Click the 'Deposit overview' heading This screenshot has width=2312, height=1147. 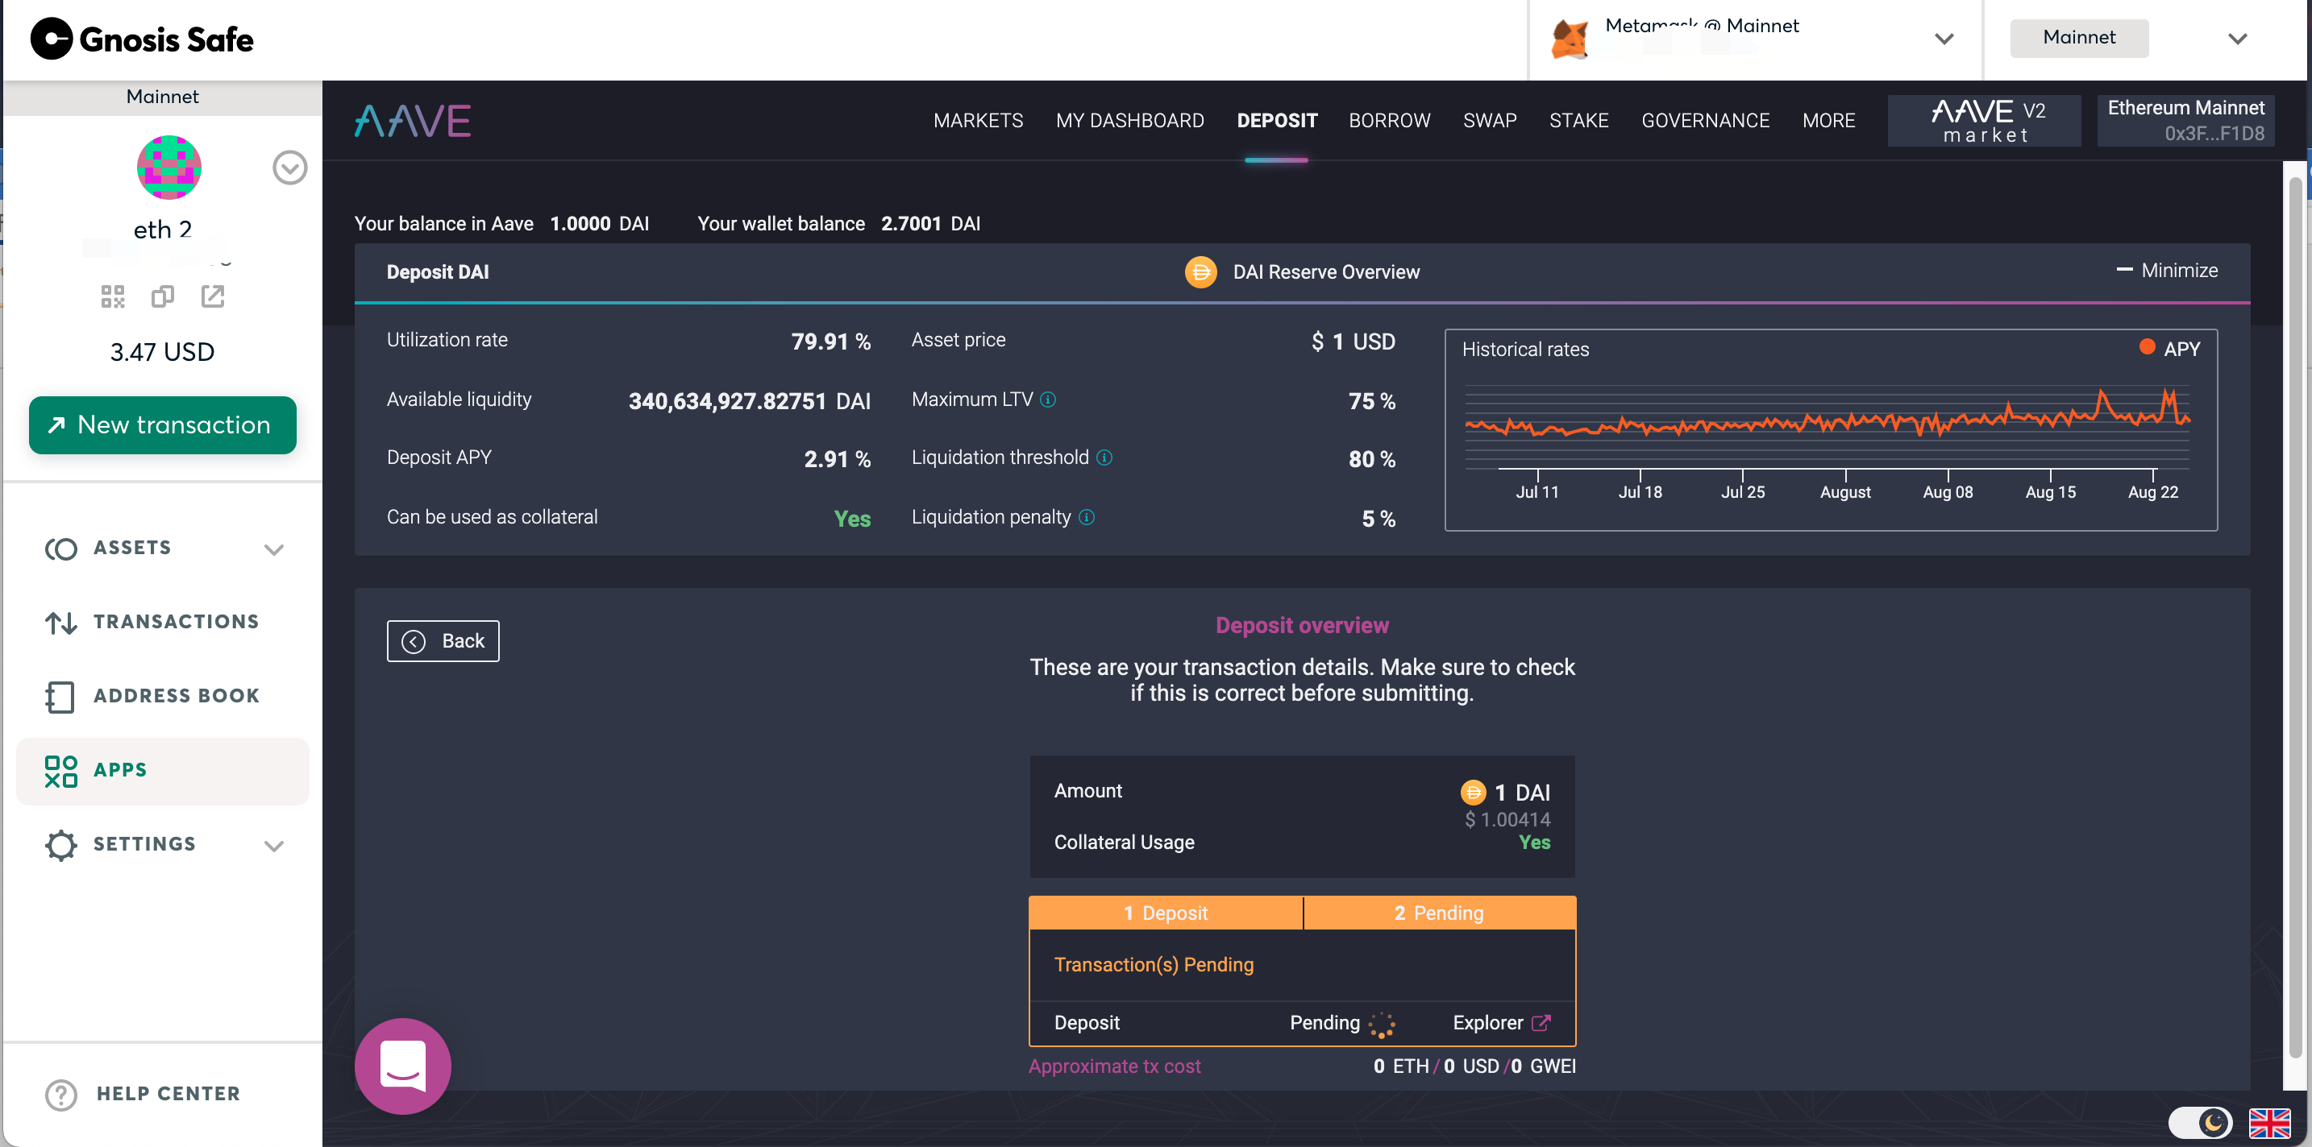(x=1302, y=626)
